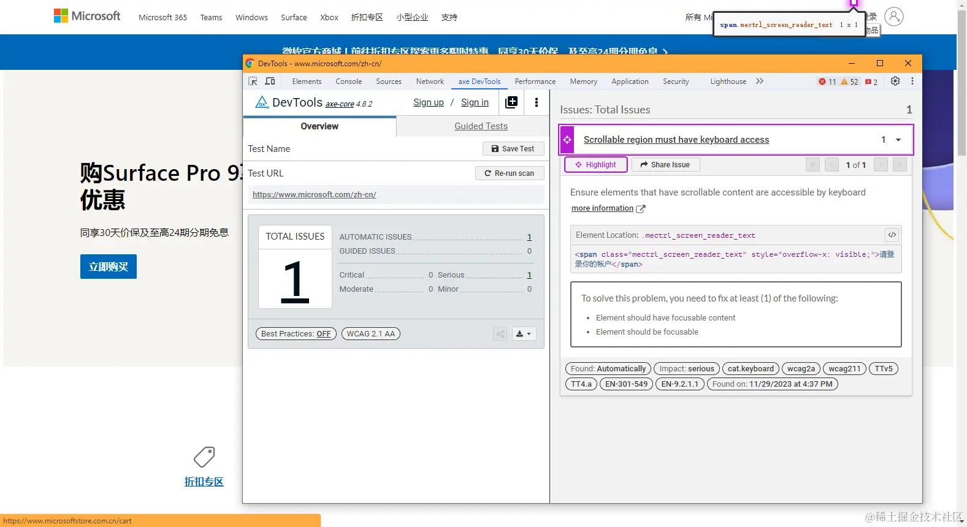Open the export results dropdown
The height and width of the screenshot is (527, 967).
point(523,334)
